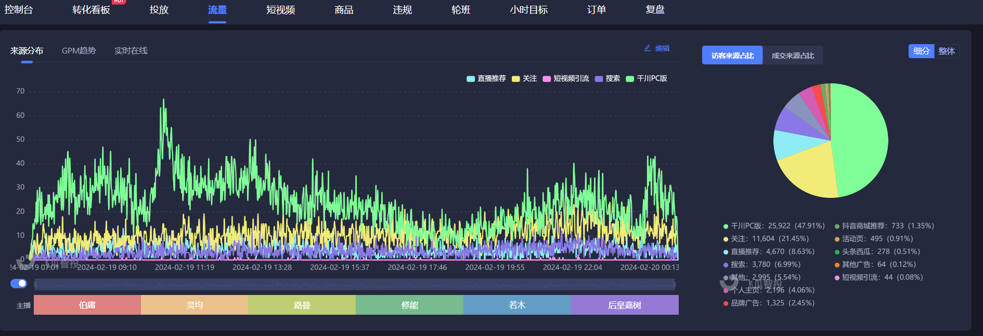Select anchor segment 灵均
Screen dimensions: 983x336
(195, 305)
